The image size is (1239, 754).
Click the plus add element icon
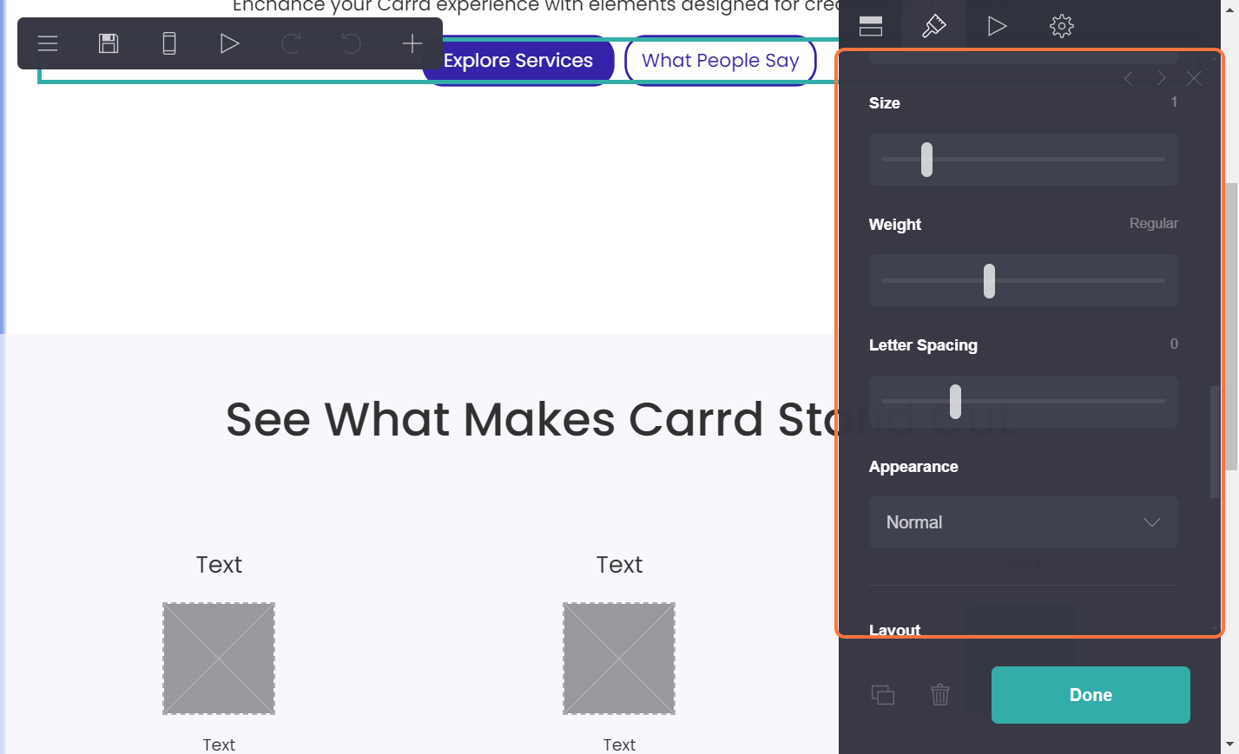(412, 43)
